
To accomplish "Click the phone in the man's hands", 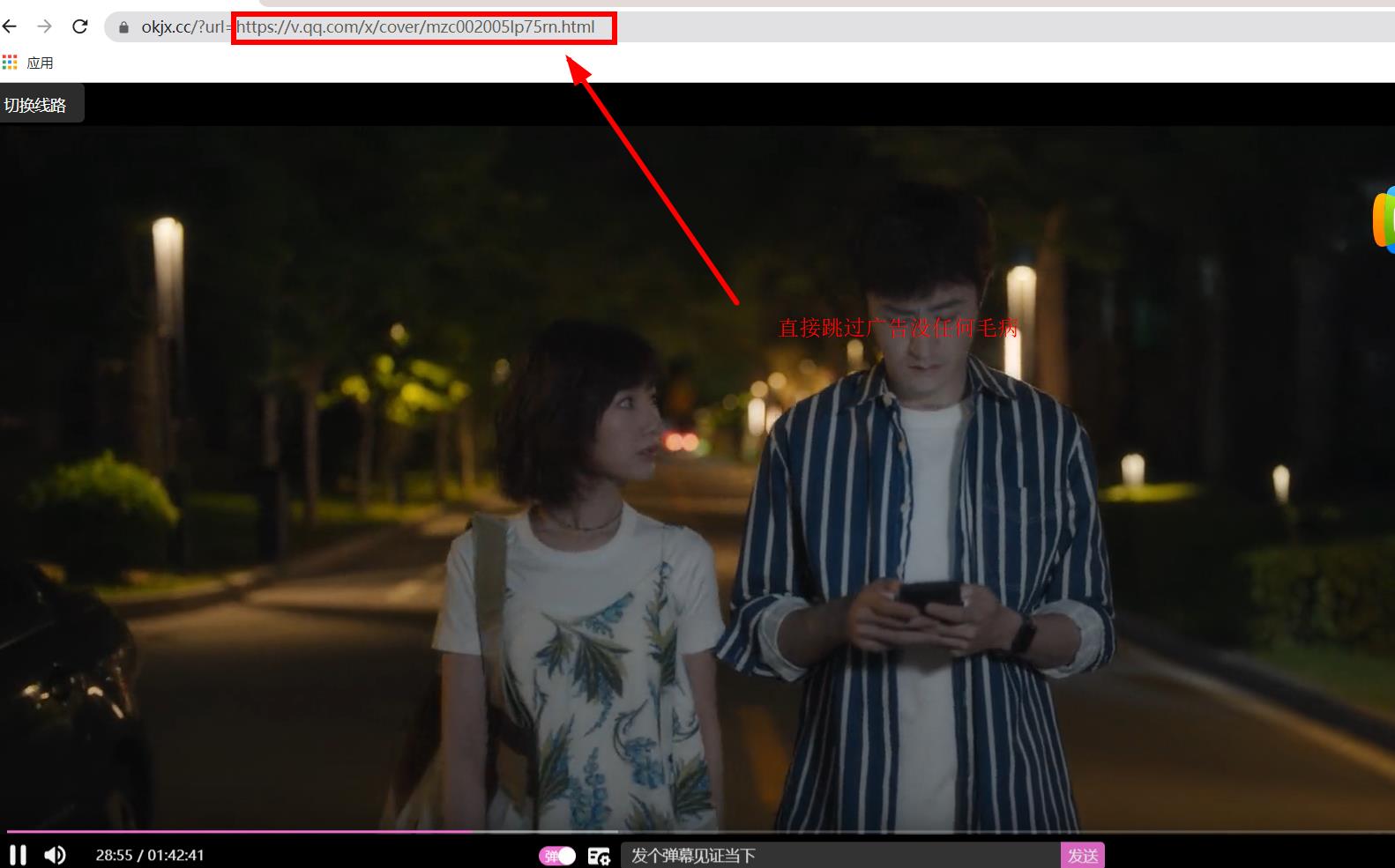I will coord(929,597).
